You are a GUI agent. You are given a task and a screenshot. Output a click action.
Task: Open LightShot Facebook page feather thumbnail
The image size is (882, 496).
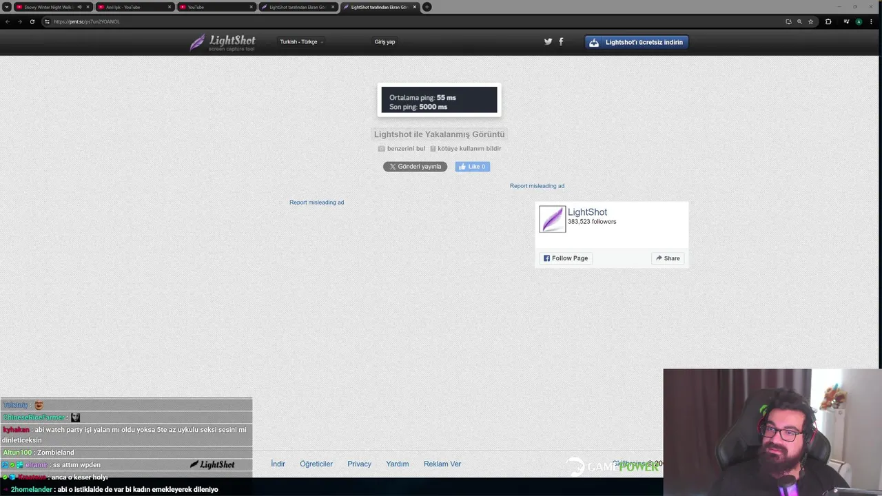point(552,219)
